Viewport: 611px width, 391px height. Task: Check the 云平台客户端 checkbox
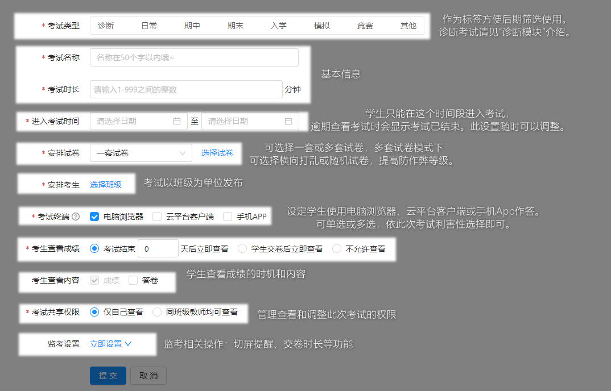click(x=157, y=217)
